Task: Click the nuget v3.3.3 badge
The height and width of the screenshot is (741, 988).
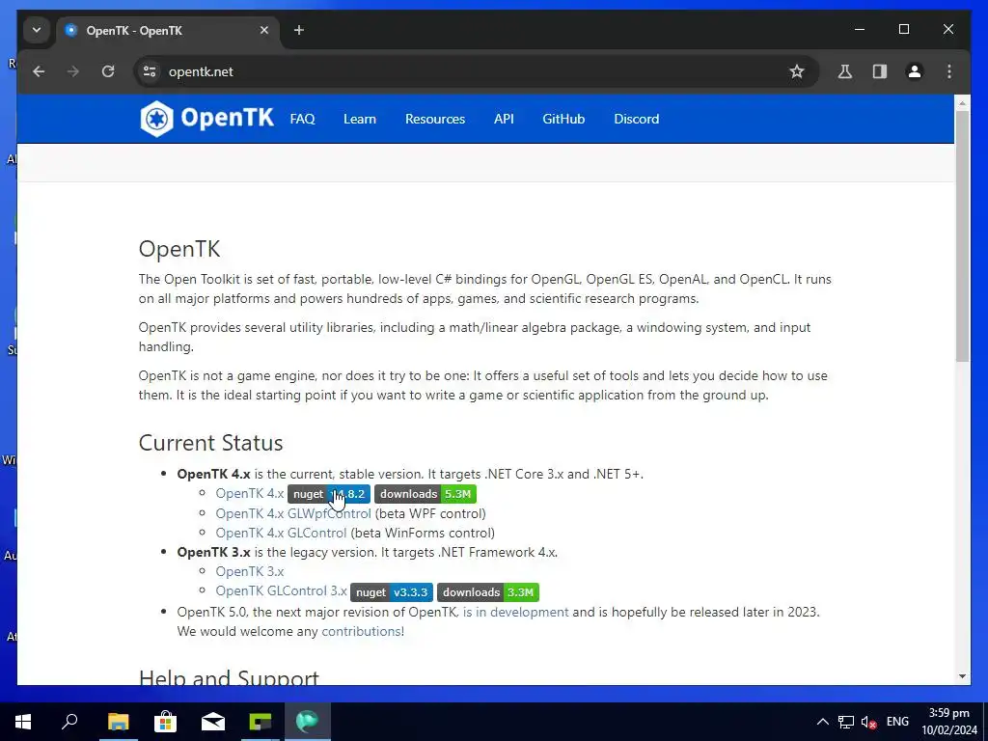Action: tap(392, 592)
